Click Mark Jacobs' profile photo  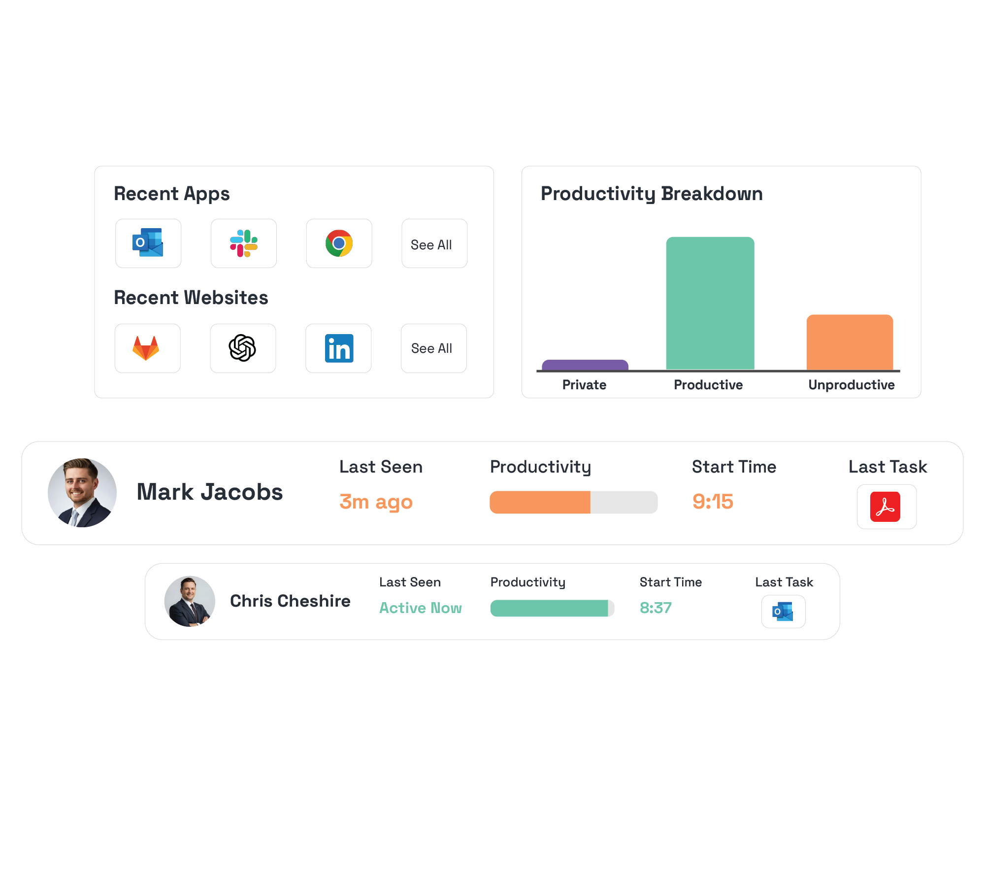[82, 493]
